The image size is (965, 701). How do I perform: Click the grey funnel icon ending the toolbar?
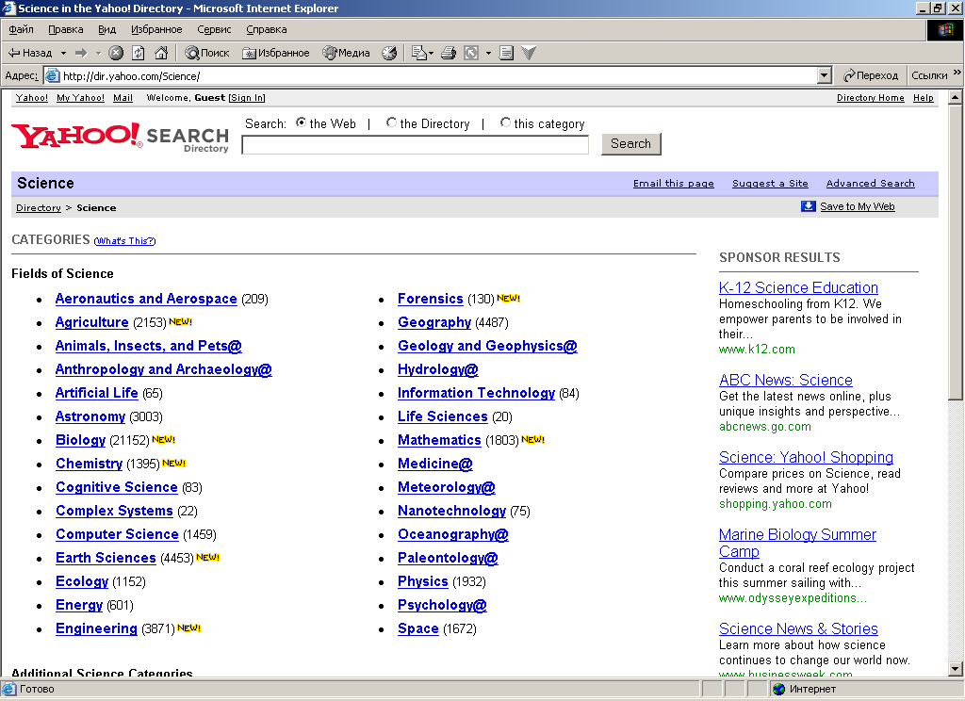coord(529,53)
